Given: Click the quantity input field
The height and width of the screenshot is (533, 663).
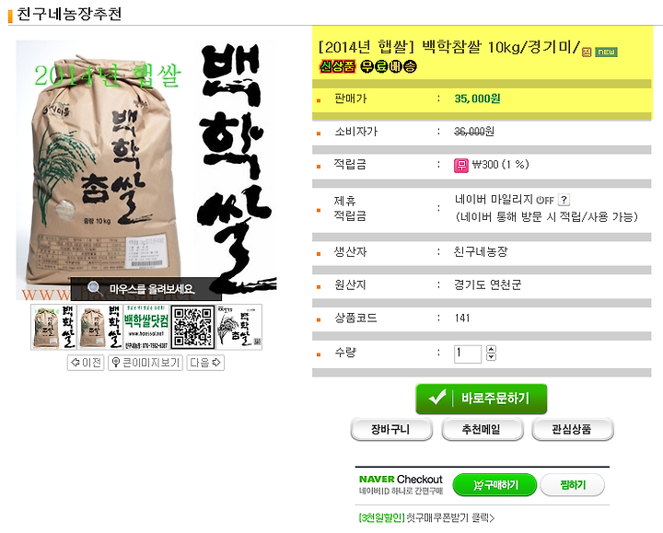Looking at the screenshot, I should (x=467, y=353).
